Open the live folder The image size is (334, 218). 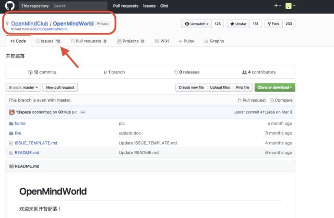[18, 133]
